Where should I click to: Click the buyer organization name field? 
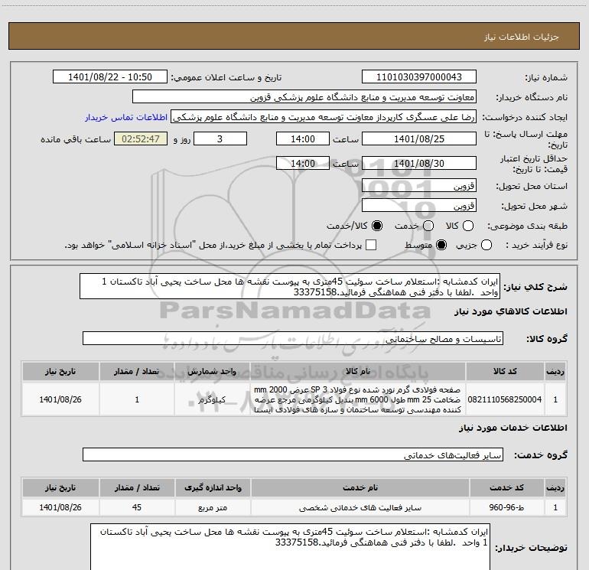(304, 97)
